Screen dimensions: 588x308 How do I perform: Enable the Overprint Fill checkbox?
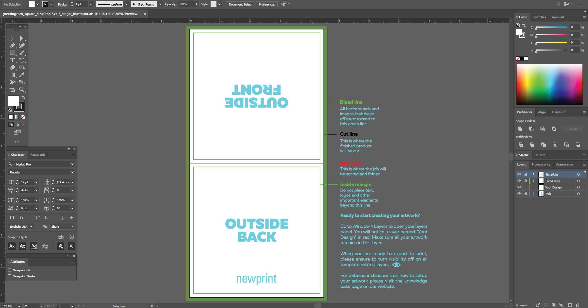coord(10,270)
